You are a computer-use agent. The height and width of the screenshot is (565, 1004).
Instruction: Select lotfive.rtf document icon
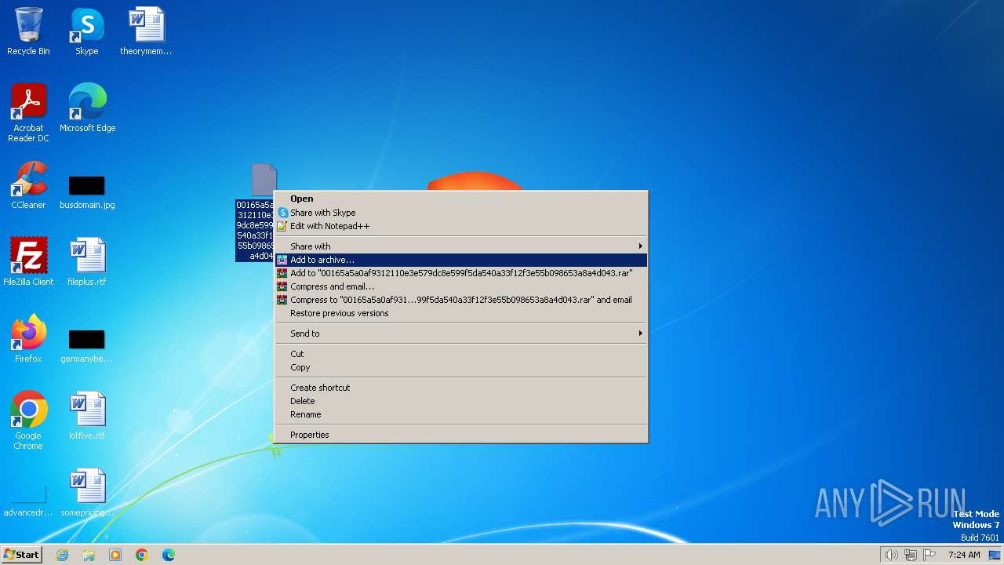[x=87, y=416]
